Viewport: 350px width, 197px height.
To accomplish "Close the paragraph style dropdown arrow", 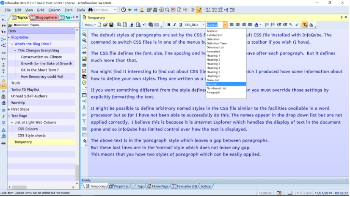I will (225, 25).
